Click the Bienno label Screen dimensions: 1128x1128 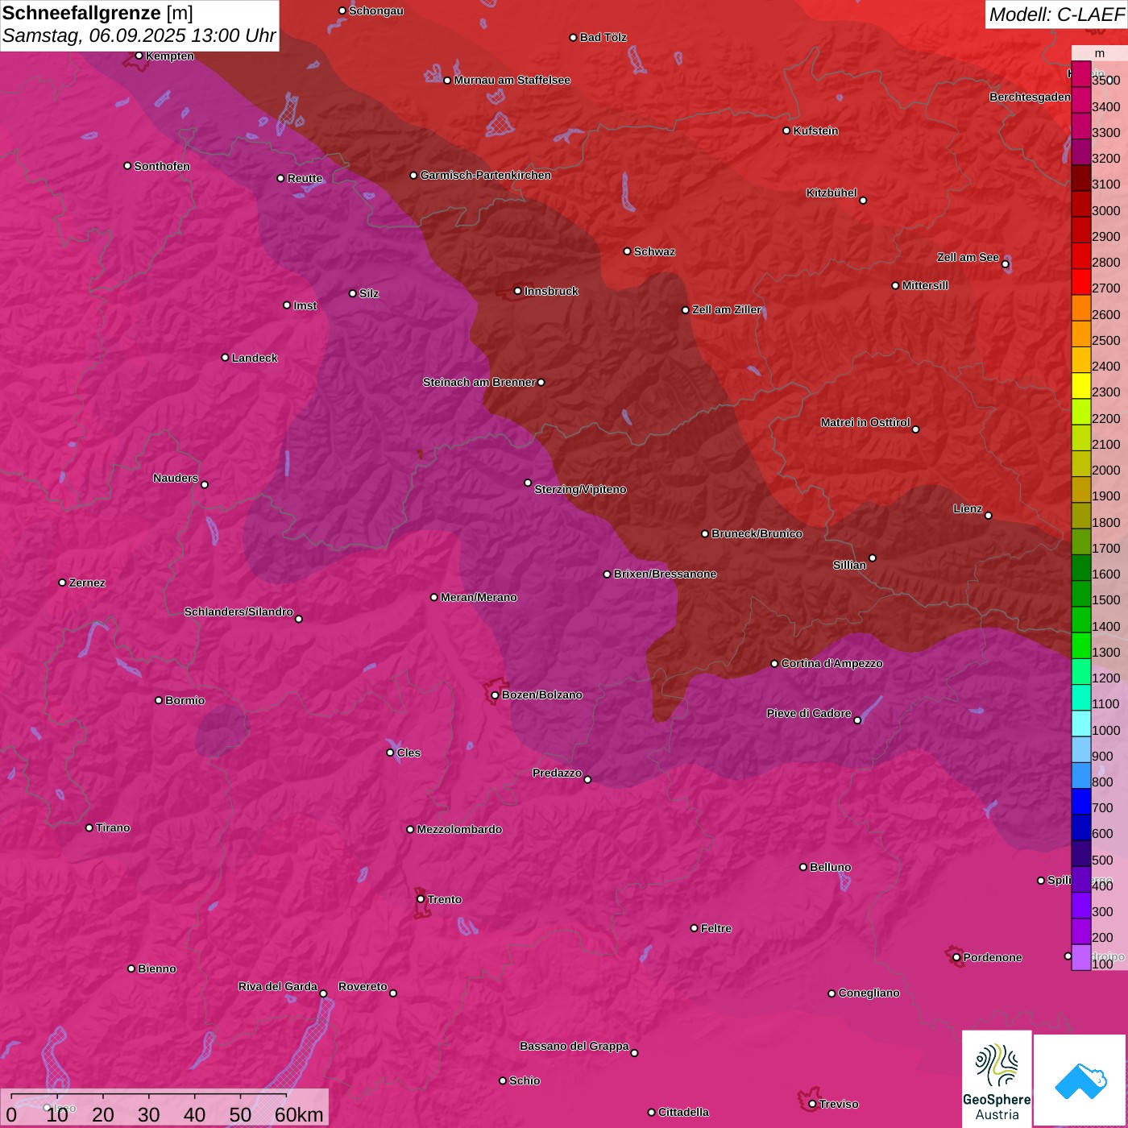(156, 968)
